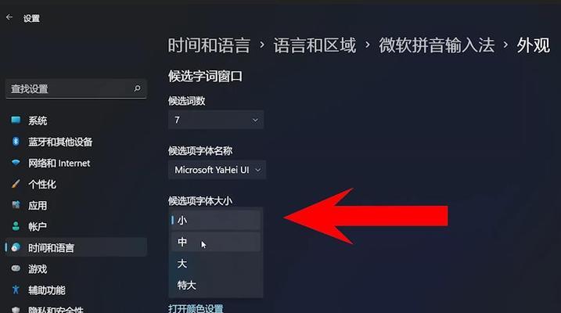
Task: Click the Bluetooth icon for 蓝牙和其他设备
Action: (16, 142)
